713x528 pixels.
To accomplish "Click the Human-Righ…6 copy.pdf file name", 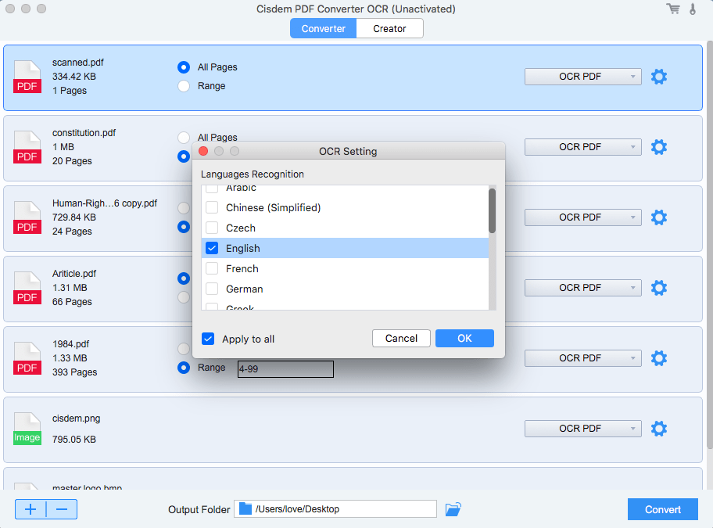I will (x=105, y=203).
